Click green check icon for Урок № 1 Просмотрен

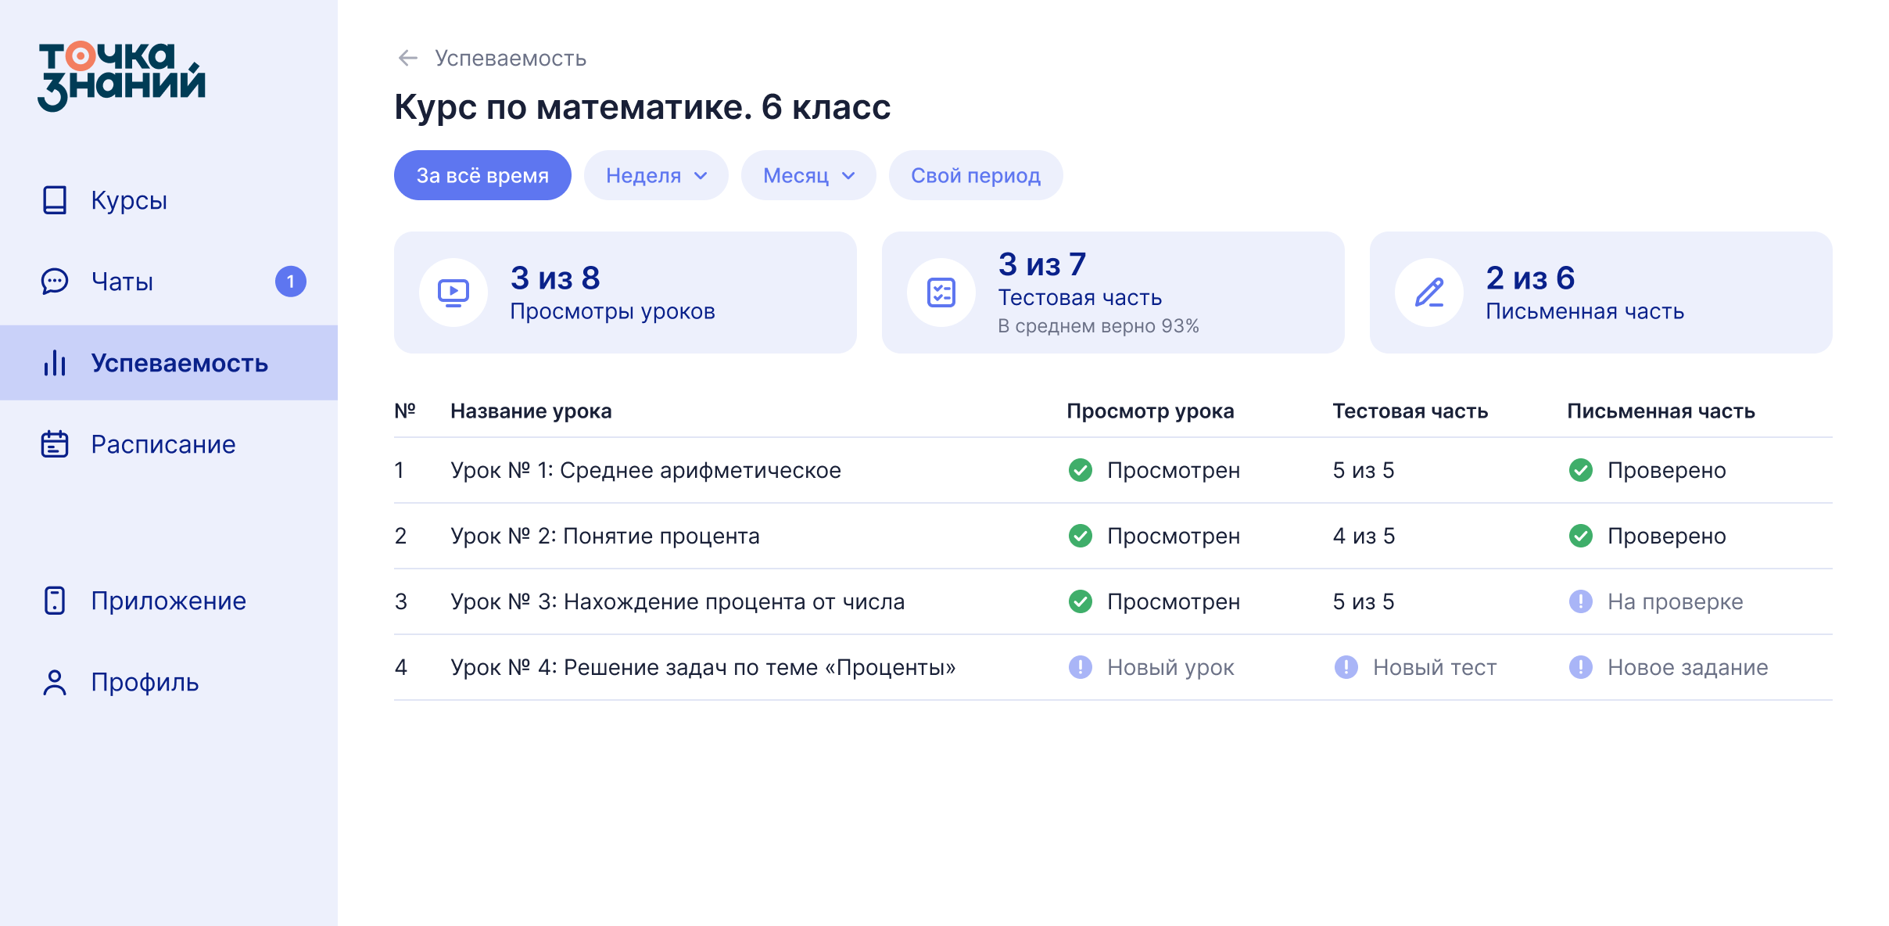click(1081, 470)
